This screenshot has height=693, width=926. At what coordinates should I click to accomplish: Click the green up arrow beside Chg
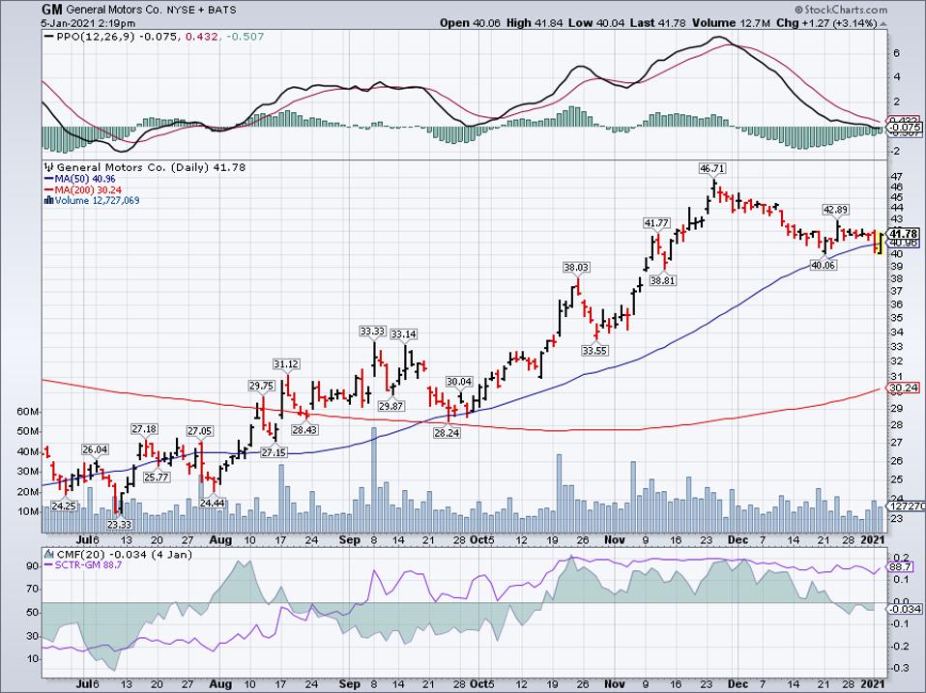coord(883,23)
